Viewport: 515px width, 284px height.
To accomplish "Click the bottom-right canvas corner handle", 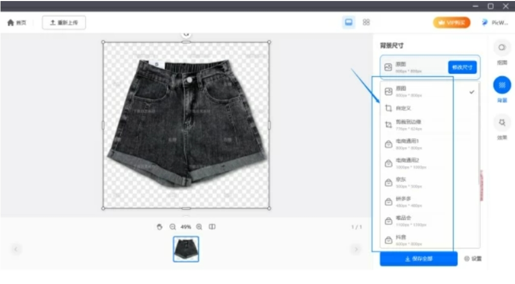I will 269,208.
